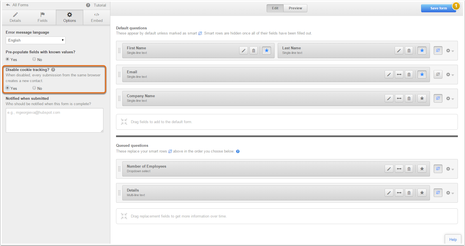Click the notification email text area
The height and width of the screenshot is (246, 465).
point(54,120)
